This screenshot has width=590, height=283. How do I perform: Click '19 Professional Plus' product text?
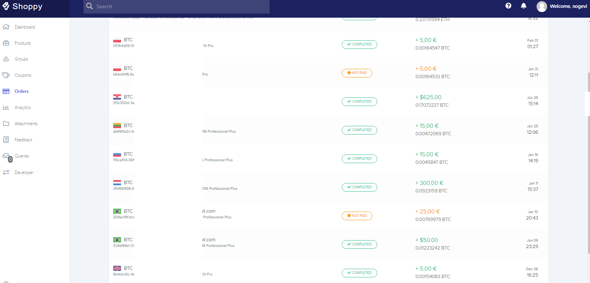tap(218, 246)
